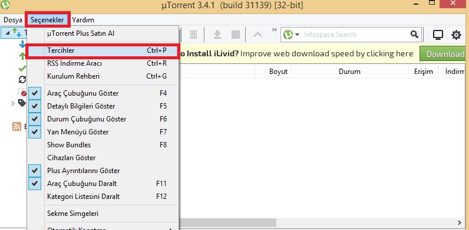Expand the toolbar overflow chevron
Screen dimensions: 469x230
click(275, 29)
